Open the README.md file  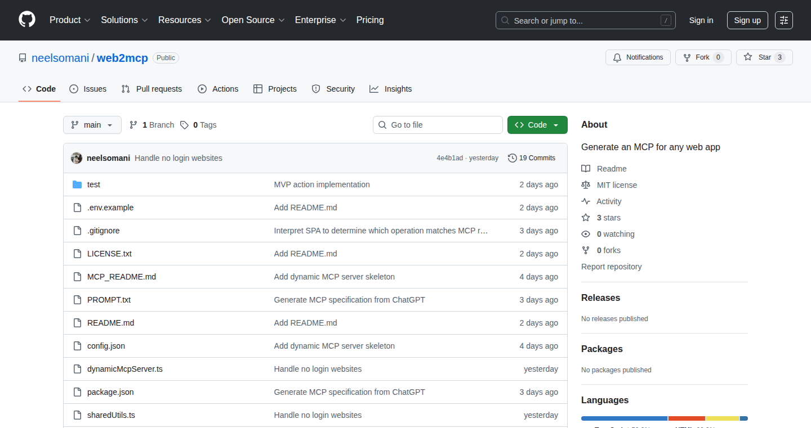pyautogui.click(x=110, y=323)
